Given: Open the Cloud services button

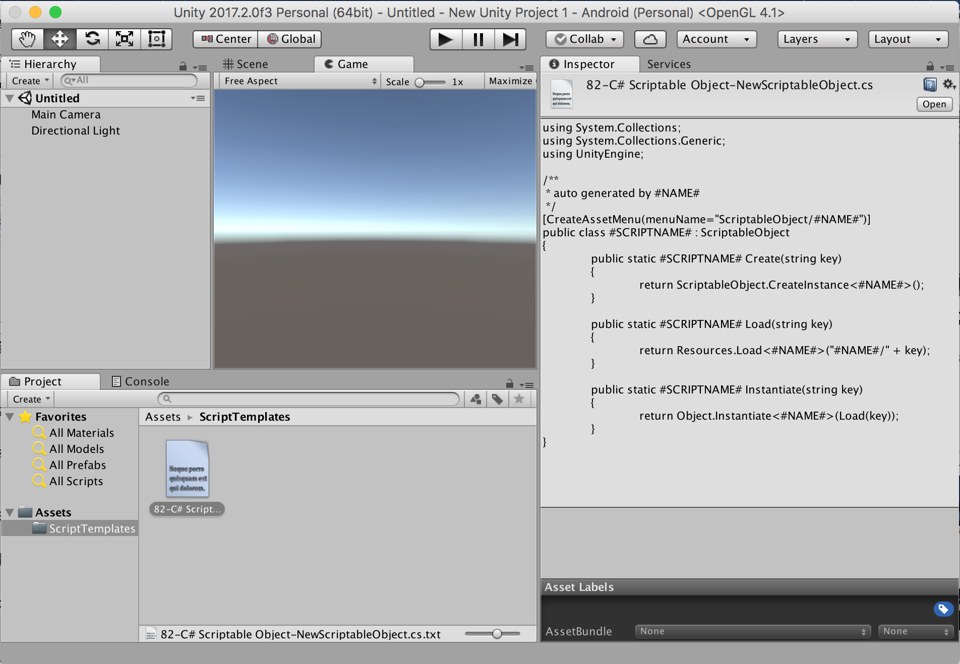Looking at the screenshot, I should click(x=650, y=39).
